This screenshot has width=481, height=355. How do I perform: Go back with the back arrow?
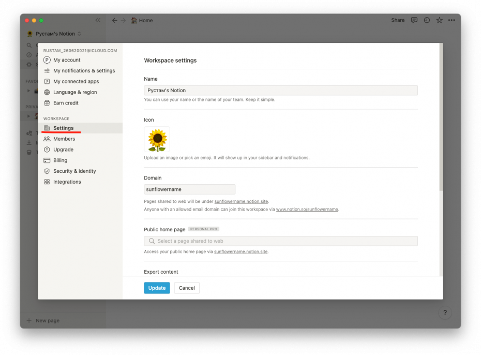[114, 20]
